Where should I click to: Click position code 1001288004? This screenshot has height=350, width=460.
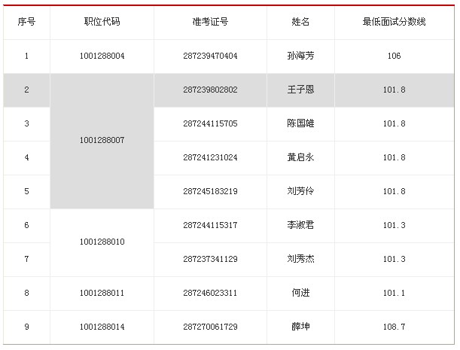pos(102,56)
